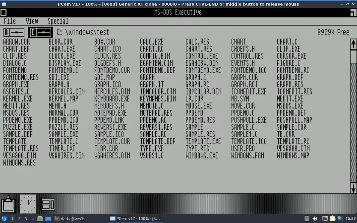The height and width of the screenshot is (223, 357).
Task: Select file TEMPLATE.ICO
Action: point(249,141)
